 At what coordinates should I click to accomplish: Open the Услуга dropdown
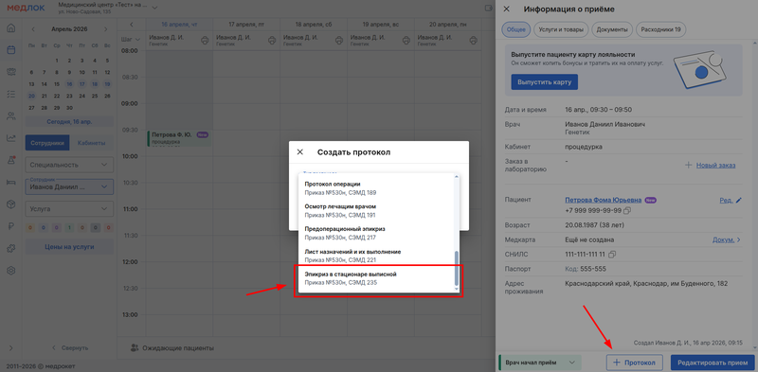69,209
